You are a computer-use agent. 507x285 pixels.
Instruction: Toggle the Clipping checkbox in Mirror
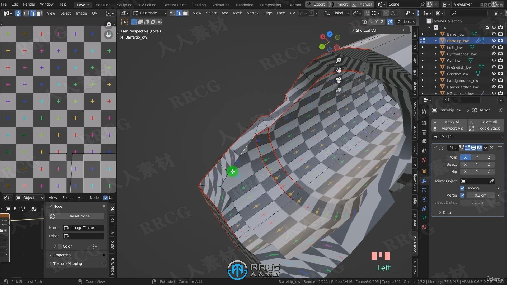[462, 188]
